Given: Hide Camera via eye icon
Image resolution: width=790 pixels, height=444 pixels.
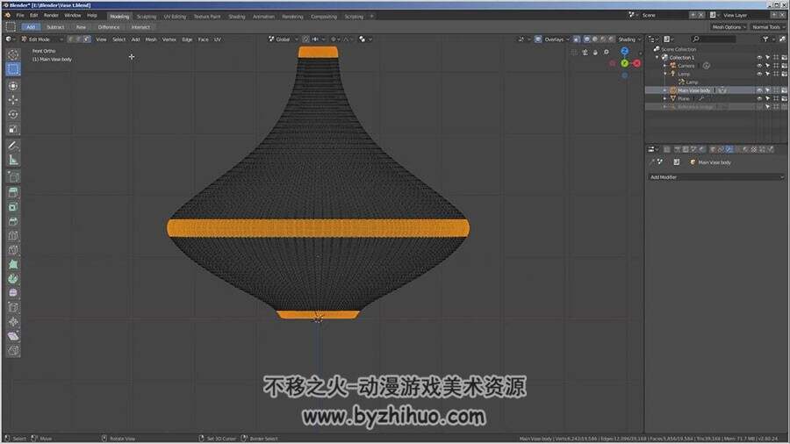Looking at the screenshot, I should pos(759,66).
